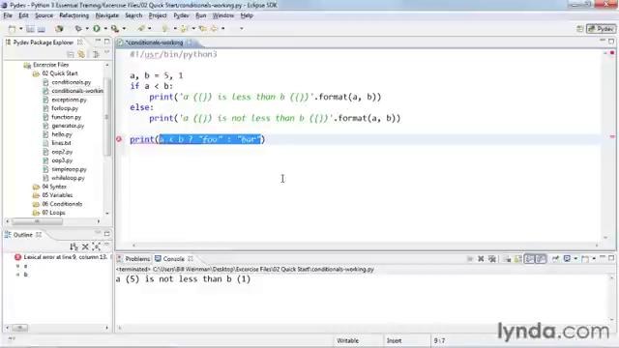Click Remove All Terminated Launches icon
Screen dimensions: 619x348
[x=492, y=259]
